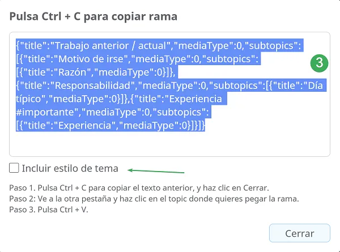340x252 pixels.
Task: Click the closing braces ending the JSON
Action: 196,126
